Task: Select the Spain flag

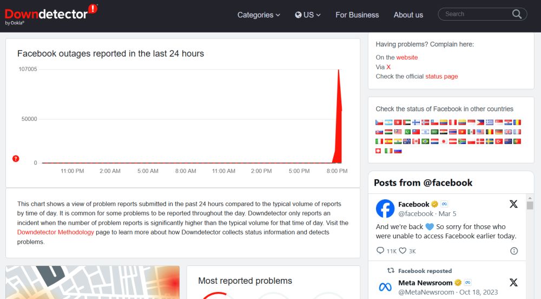Action: pos(388,141)
